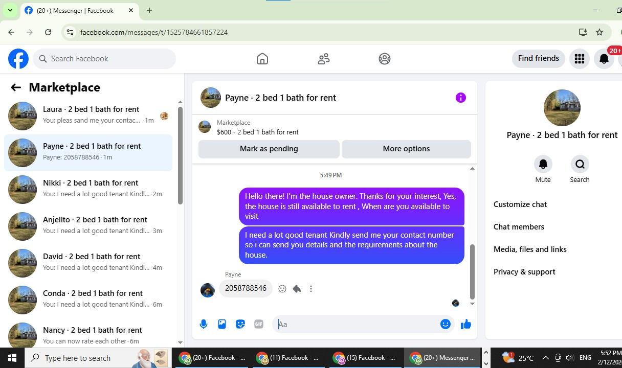Bookmark this page with the star
The image size is (622, 368).
[599, 32]
